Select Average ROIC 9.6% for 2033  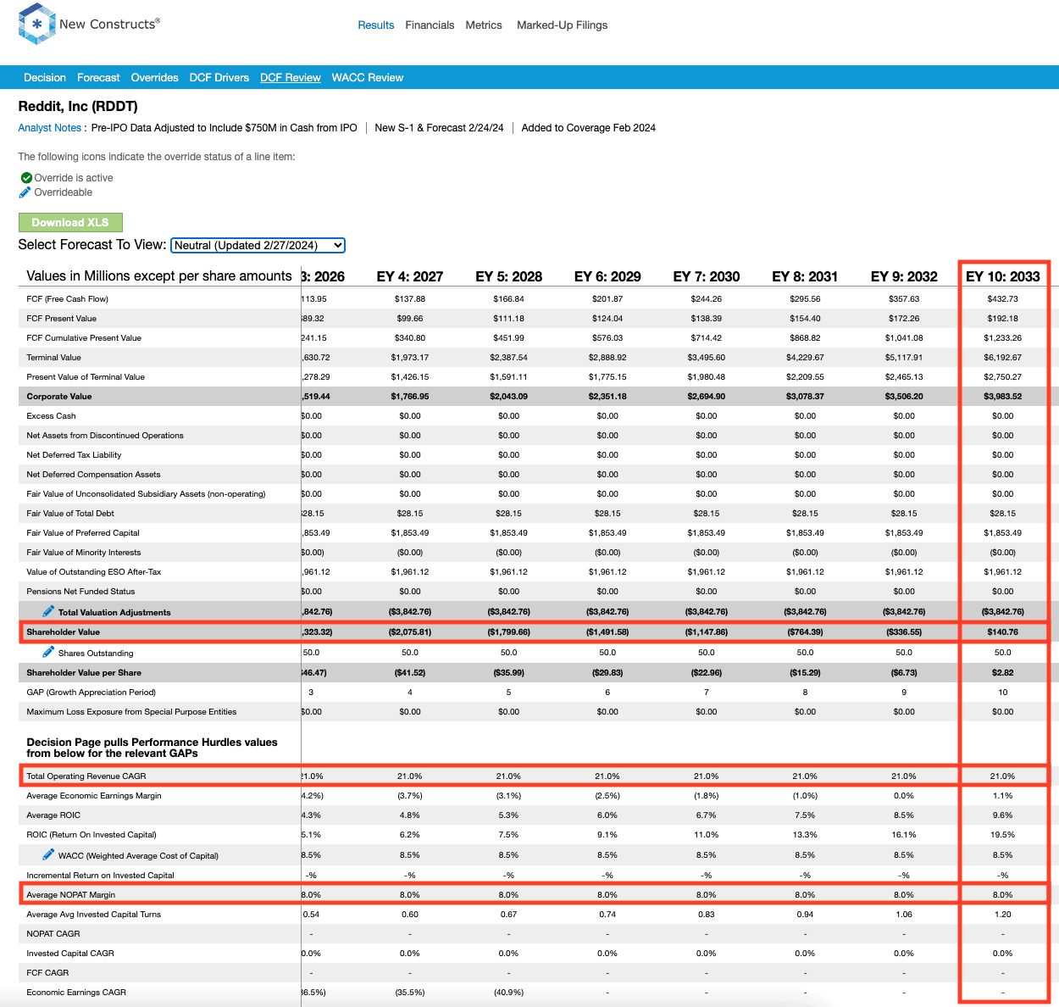coord(1003,815)
